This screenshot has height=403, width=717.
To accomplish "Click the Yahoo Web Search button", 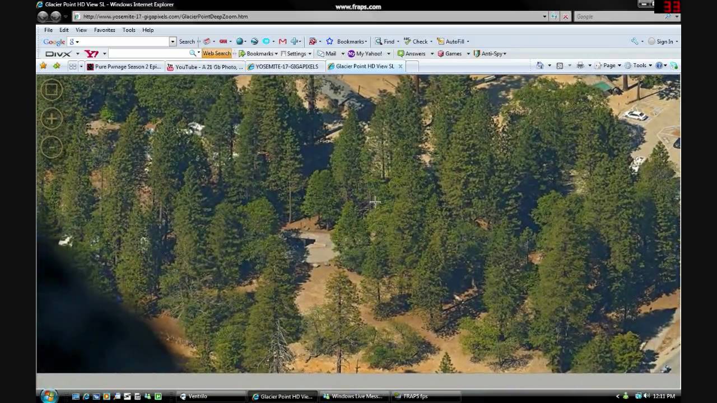I will point(217,54).
